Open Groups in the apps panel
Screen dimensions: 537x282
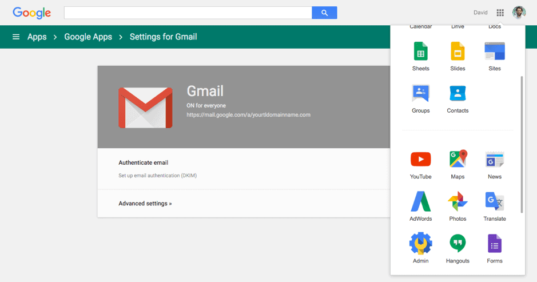[420, 94]
